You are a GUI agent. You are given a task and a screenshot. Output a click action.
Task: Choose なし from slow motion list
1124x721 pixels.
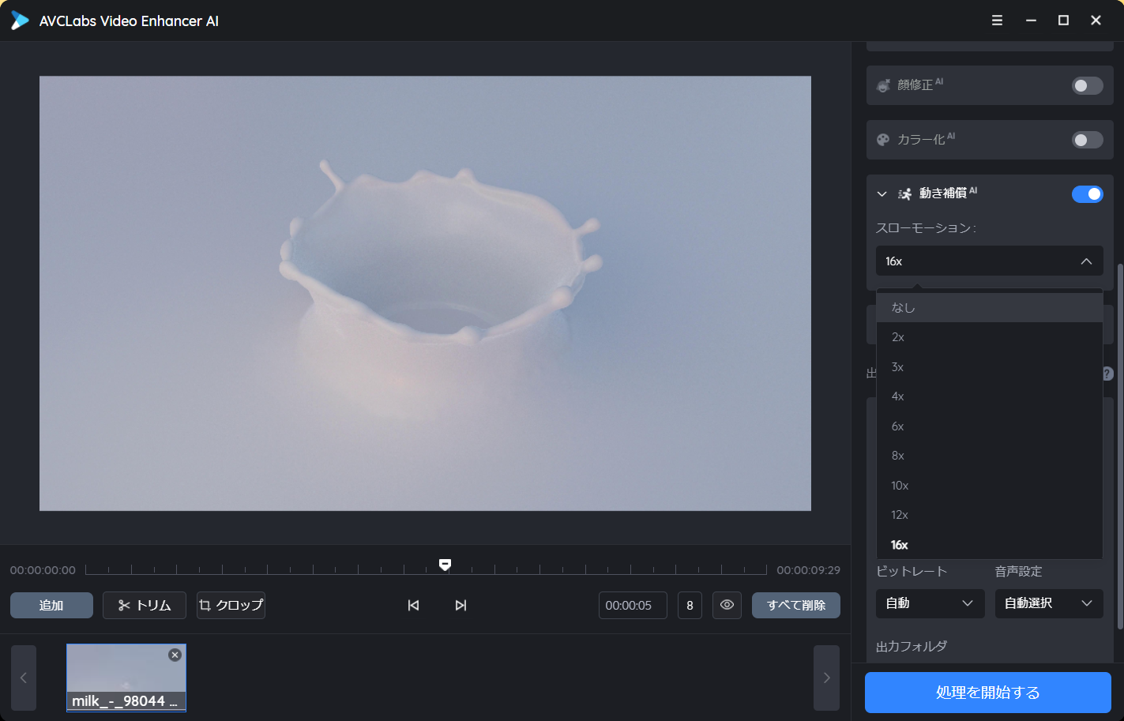click(903, 308)
